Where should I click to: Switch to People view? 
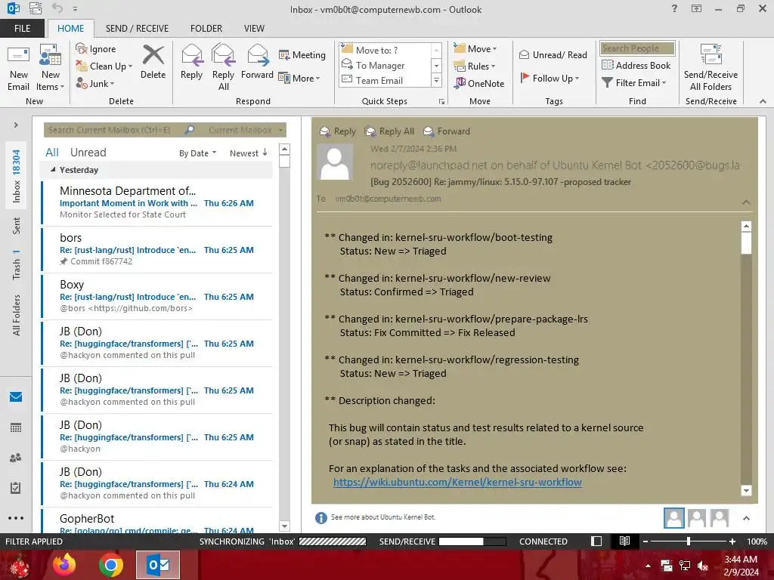click(16, 458)
